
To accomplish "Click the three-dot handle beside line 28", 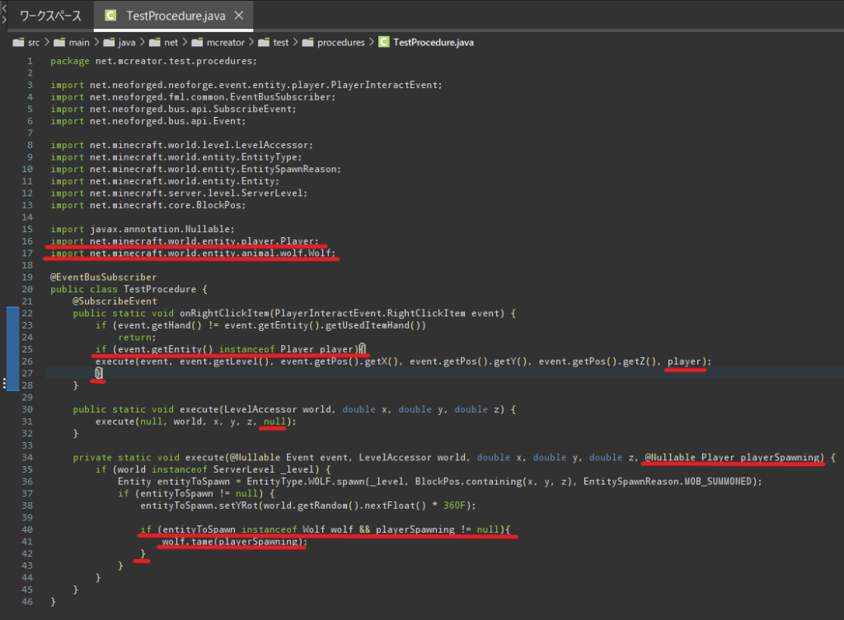I will click(4, 385).
